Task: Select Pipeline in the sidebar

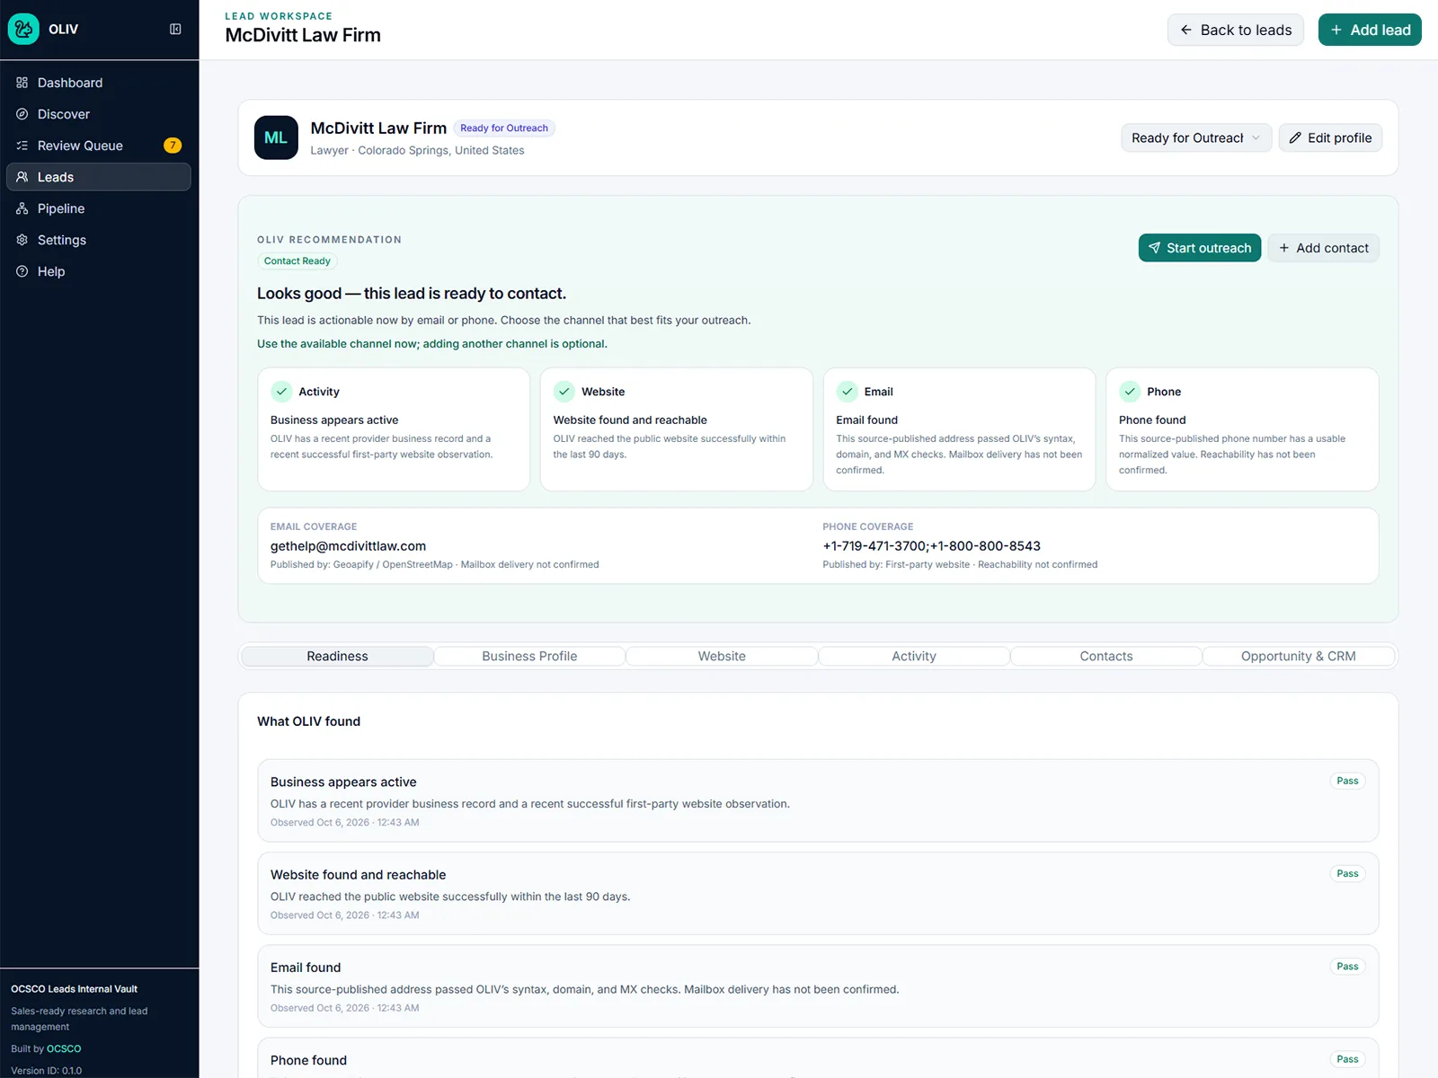Action: tap(99, 208)
